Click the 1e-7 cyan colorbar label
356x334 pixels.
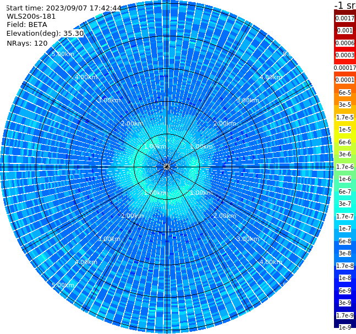(345, 228)
